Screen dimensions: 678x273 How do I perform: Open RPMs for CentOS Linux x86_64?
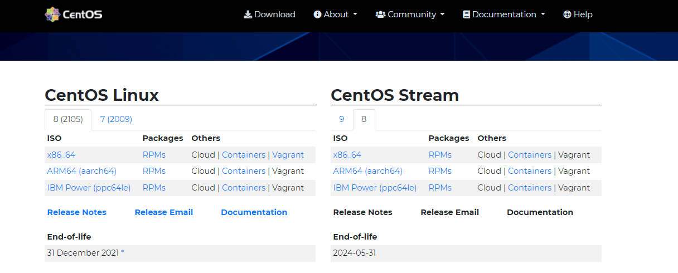coord(154,155)
